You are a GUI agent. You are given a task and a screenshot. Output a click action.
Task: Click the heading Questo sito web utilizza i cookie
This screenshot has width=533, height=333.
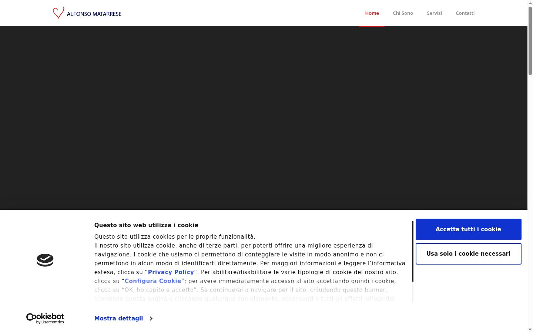[x=146, y=225]
